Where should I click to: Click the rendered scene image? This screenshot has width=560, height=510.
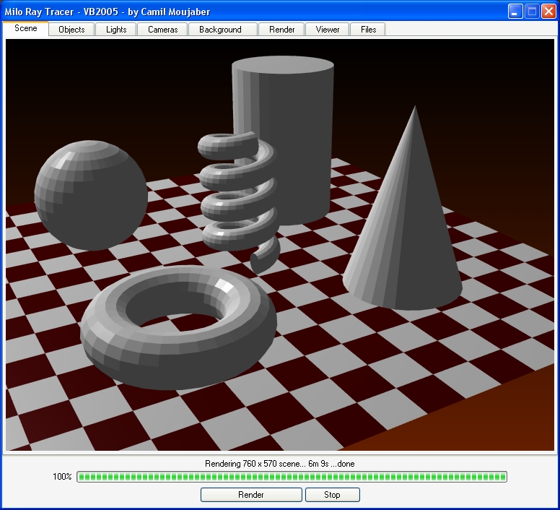coord(280,245)
